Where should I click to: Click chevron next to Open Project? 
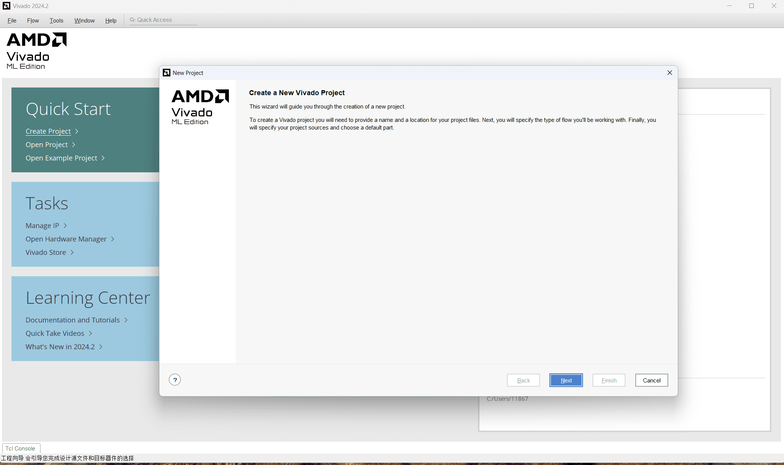(74, 144)
